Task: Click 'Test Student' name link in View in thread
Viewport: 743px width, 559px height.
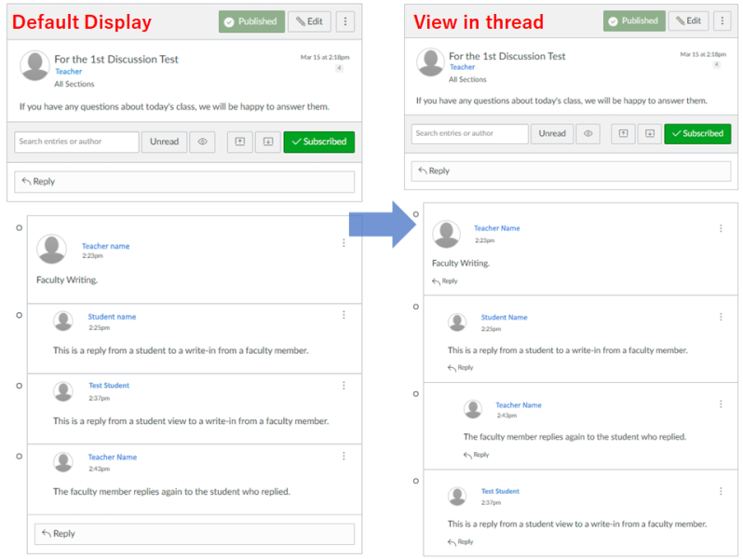Action: click(500, 491)
